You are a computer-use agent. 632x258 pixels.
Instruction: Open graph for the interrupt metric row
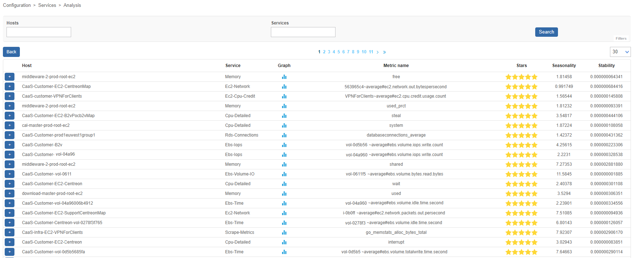(x=284, y=242)
